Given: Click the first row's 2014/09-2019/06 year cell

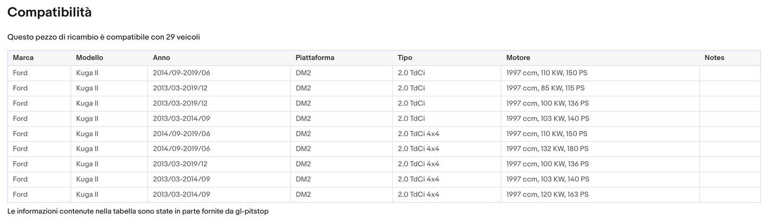Looking at the screenshot, I should (181, 72).
